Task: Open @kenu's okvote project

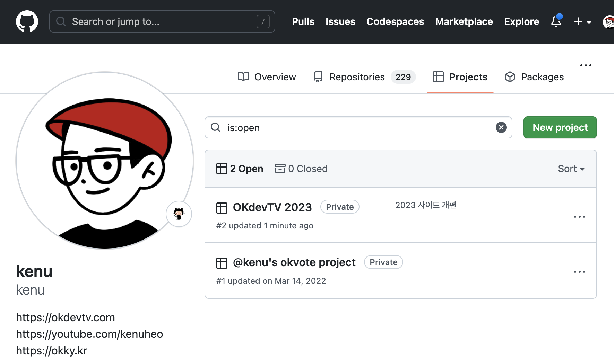Action: 294,262
